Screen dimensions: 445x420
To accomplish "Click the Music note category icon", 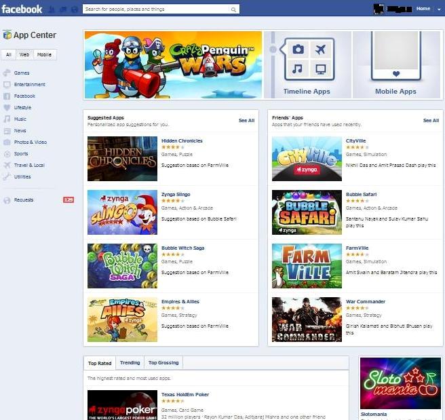I will 7,119.
